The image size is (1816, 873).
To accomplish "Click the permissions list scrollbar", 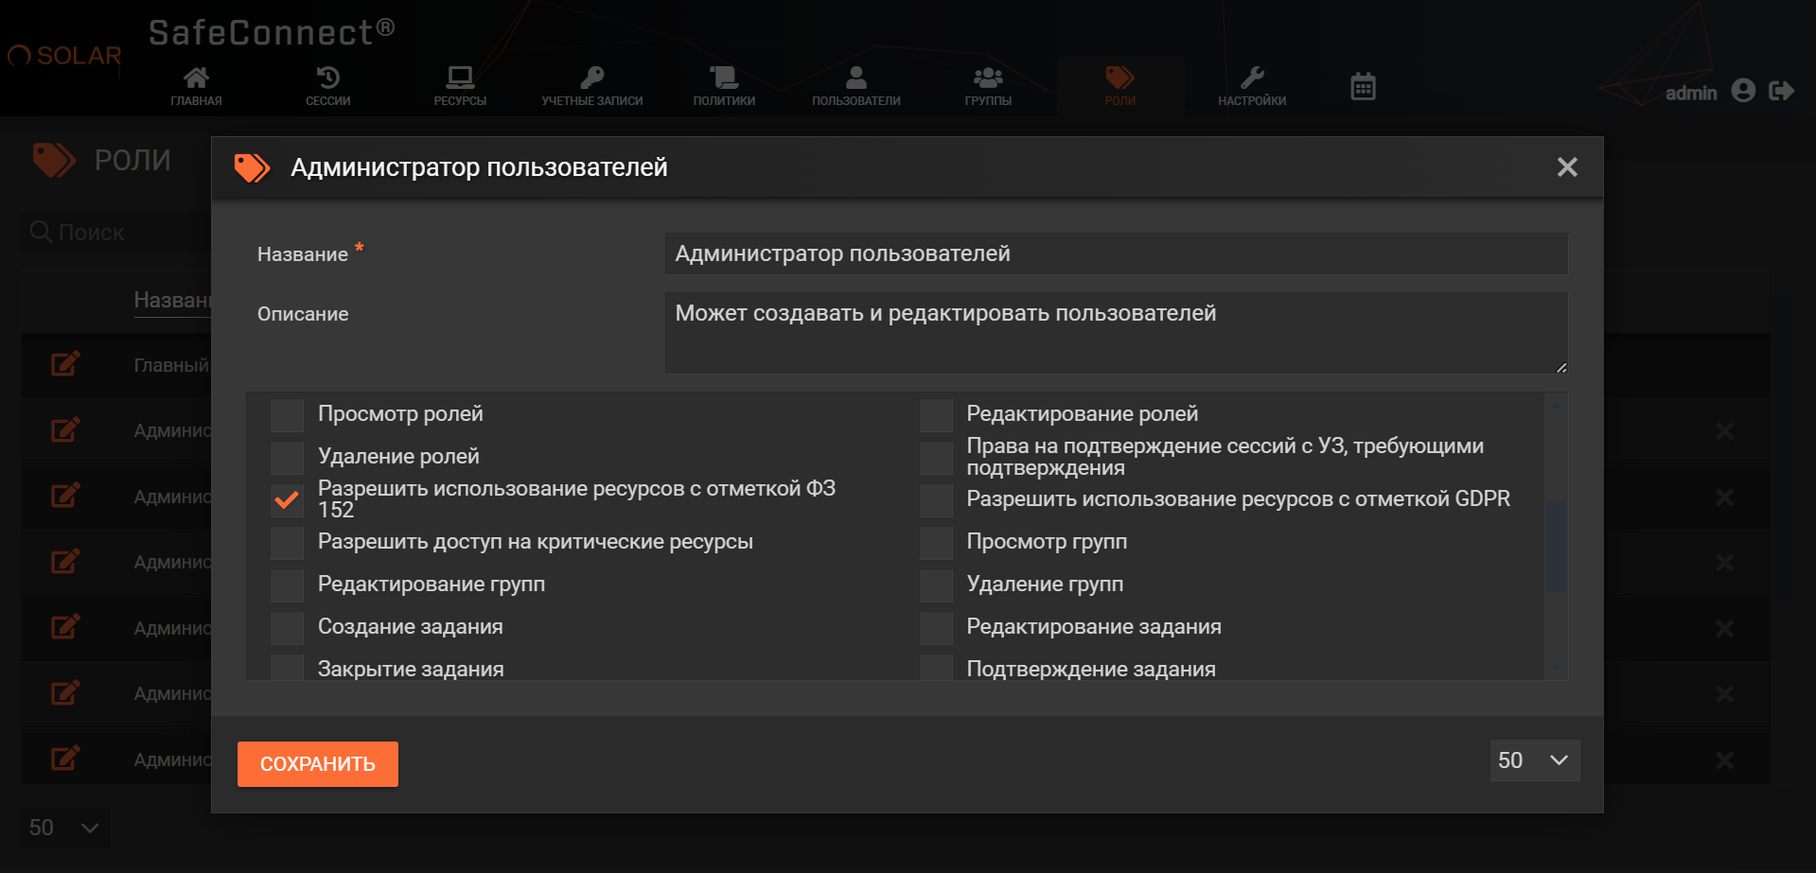I will (1555, 546).
